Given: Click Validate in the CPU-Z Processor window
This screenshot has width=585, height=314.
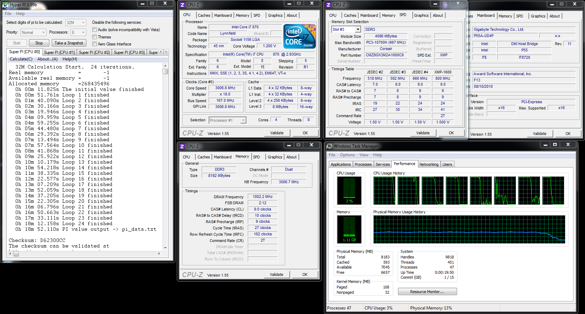Looking at the screenshot, I should pos(277,133).
